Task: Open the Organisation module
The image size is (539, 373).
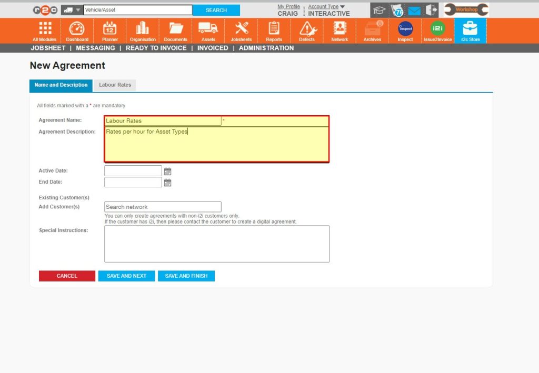Action: 143,31
